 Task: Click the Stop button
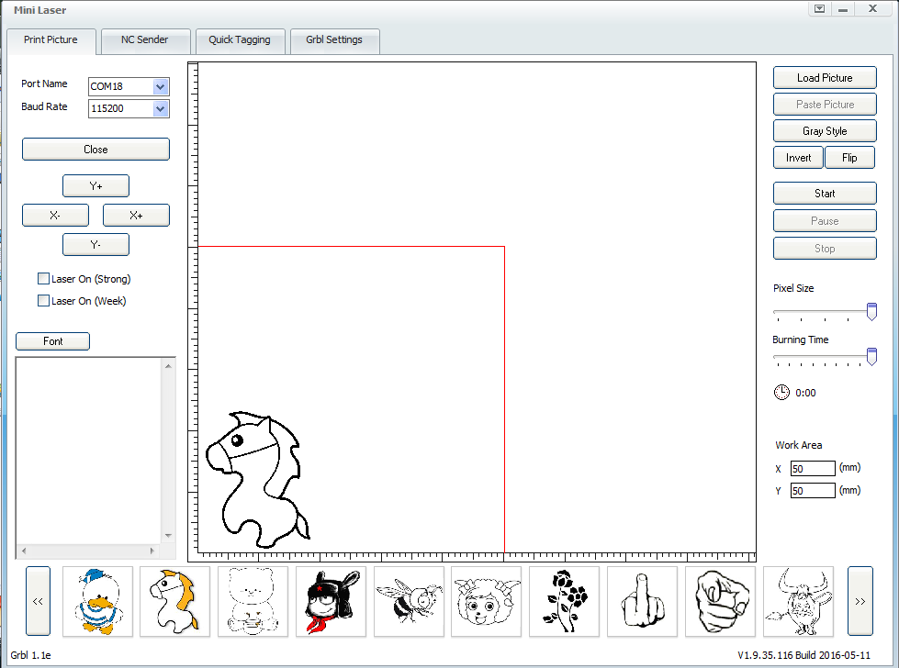[x=825, y=248]
